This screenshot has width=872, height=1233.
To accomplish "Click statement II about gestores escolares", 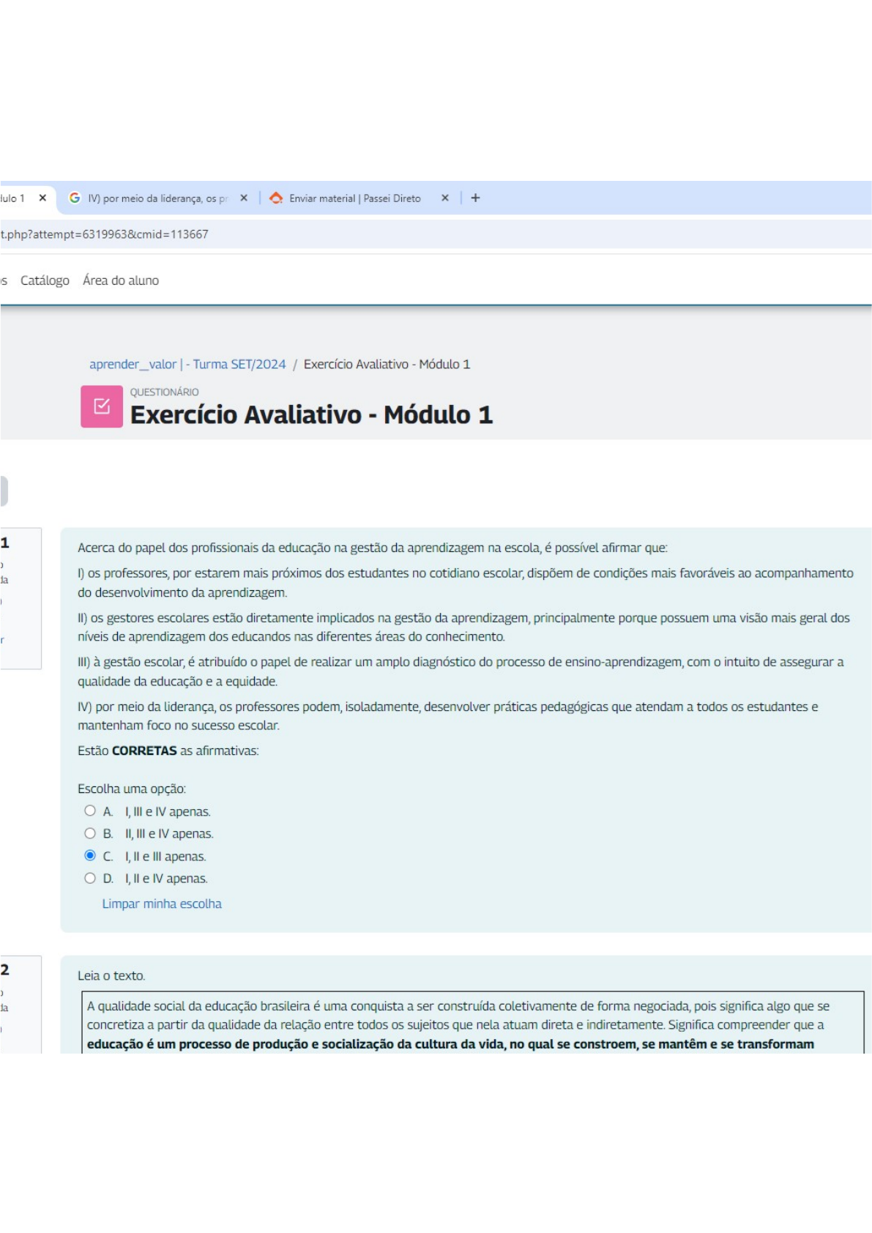I will coord(463,627).
